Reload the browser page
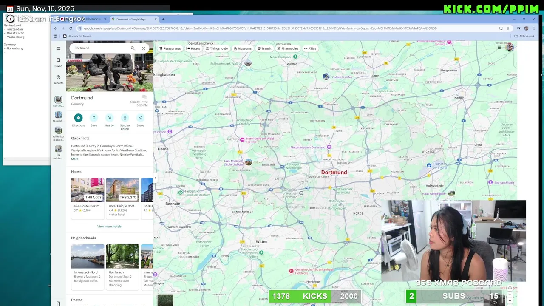This screenshot has width=544, height=306. pyautogui.click(x=71, y=28)
